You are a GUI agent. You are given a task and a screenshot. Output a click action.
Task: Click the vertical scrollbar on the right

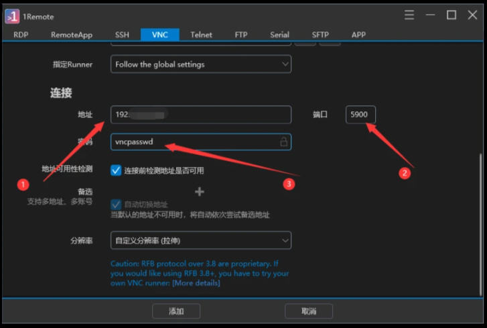pyautogui.click(x=480, y=224)
